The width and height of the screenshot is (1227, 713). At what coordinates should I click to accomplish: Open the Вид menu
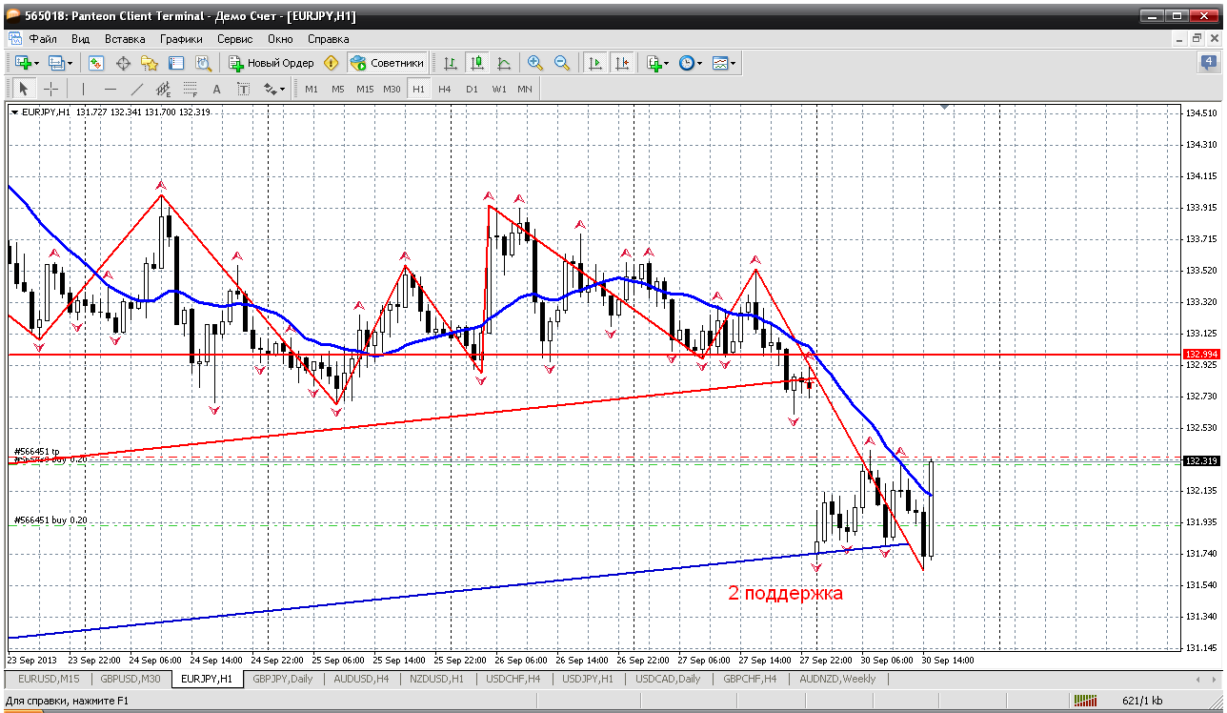click(81, 39)
